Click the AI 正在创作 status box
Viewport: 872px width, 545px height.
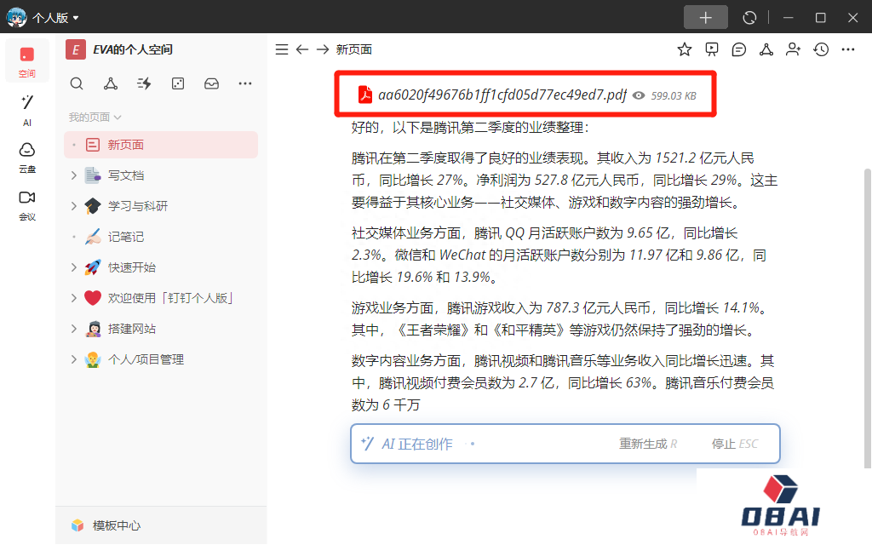pyautogui.click(x=565, y=444)
